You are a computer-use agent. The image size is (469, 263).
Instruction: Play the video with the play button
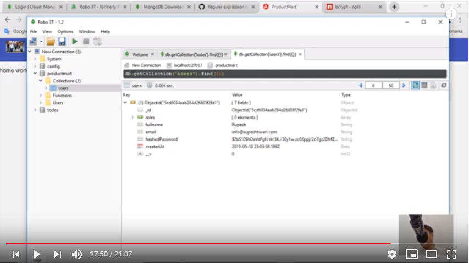[x=36, y=254]
